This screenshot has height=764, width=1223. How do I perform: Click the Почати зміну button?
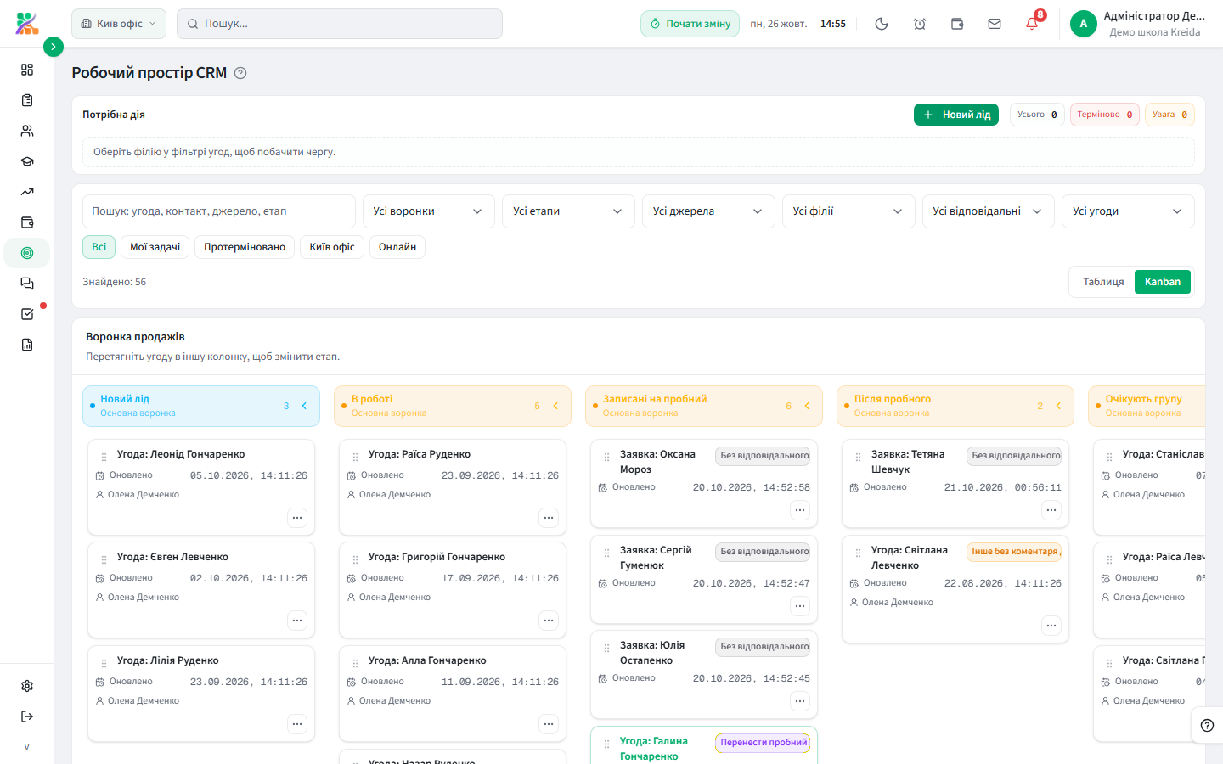(690, 24)
